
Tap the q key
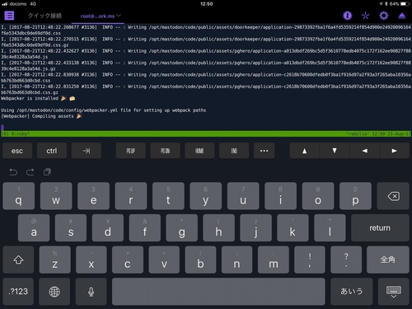coord(19,196)
